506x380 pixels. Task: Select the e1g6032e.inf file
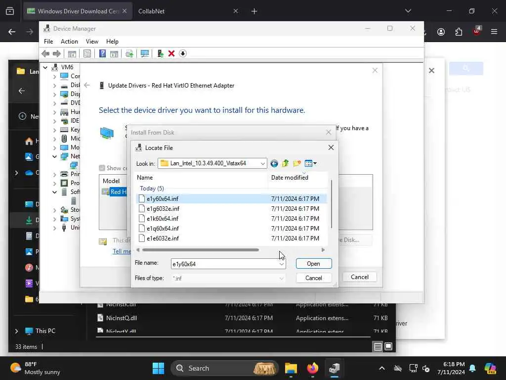[x=163, y=209]
